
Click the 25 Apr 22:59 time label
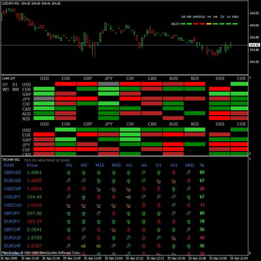(x=239, y=258)
